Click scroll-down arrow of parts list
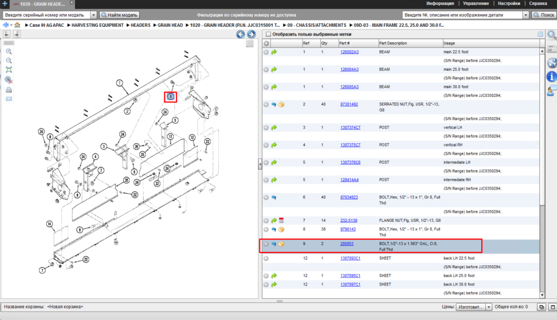The height and width of the screenshot is (320, 557). 542,295
